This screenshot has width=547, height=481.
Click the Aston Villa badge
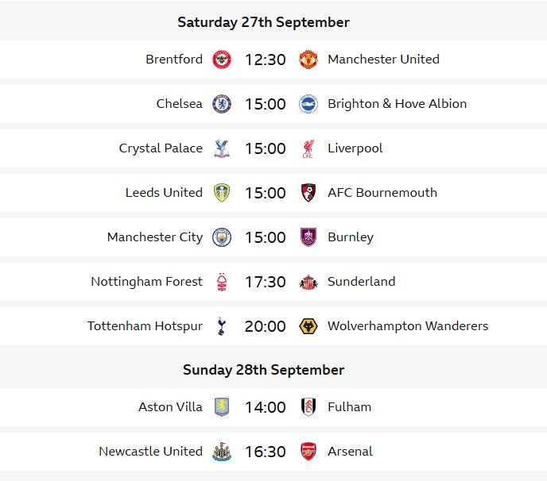222,407
